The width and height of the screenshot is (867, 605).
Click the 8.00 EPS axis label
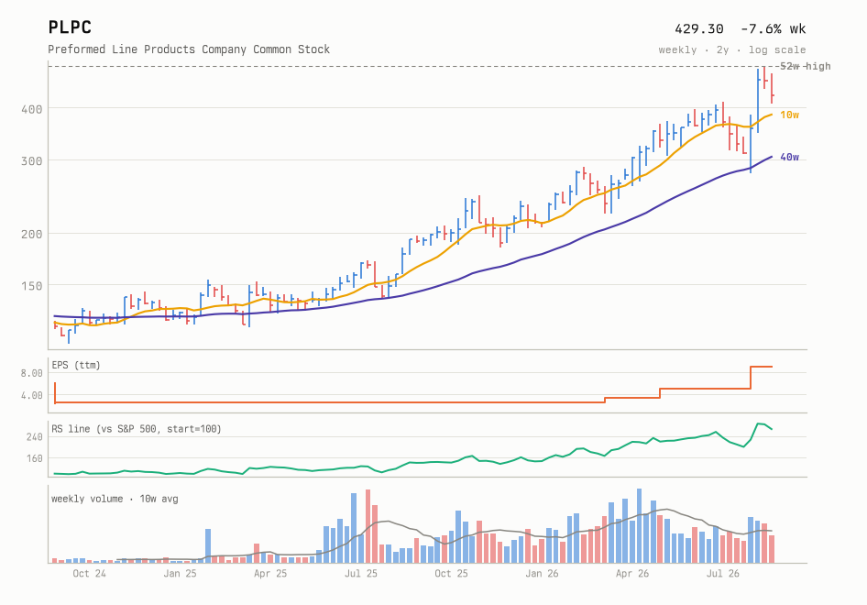tap(32, 373)
